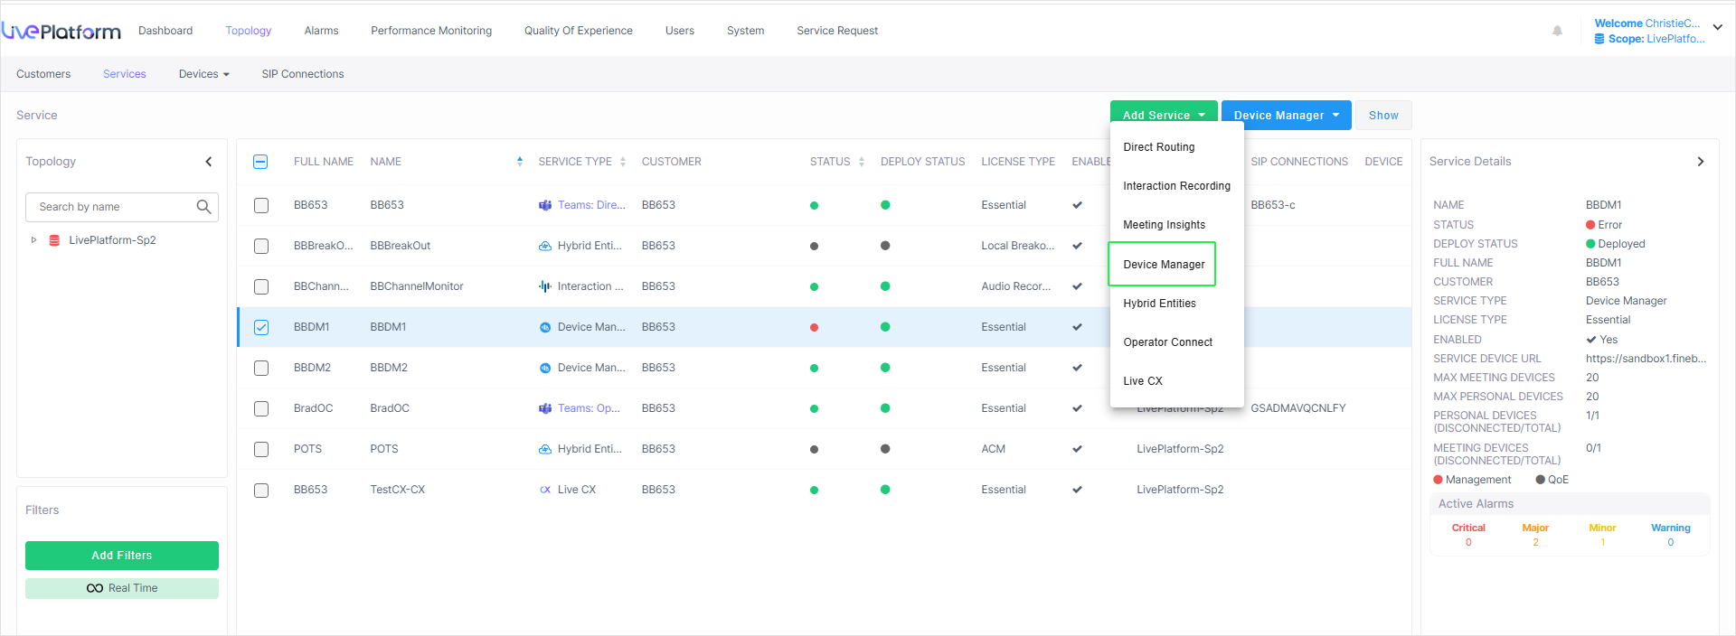Click the Major alarms count
Image resolution: width=1736 pixels, height=636 pixels.
[1535, 543]
